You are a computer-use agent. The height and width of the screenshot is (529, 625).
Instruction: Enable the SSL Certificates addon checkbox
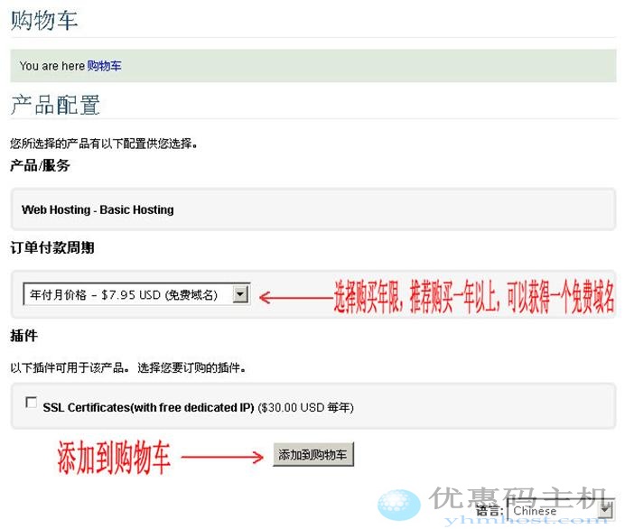click(x=32, y=403)
